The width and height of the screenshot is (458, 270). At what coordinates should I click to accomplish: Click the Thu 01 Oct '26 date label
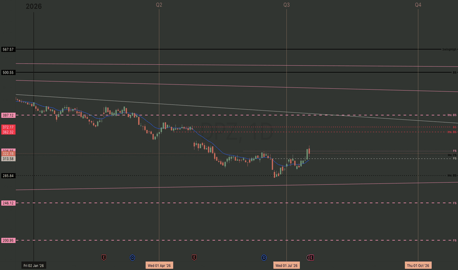click(x=418, y=265)
